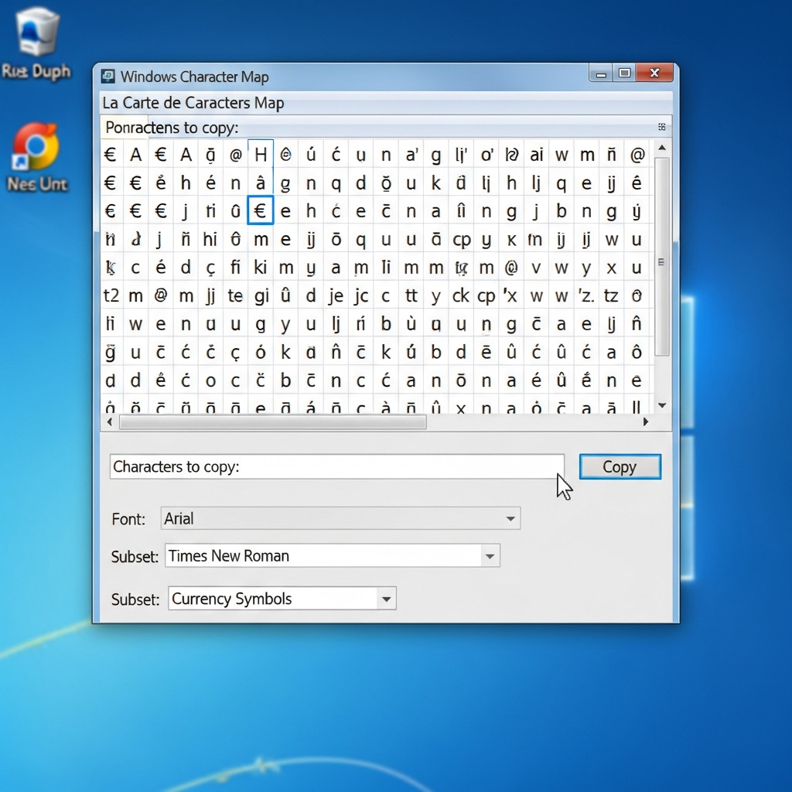The height and width of the screenshot is (792, 792).
Task: Close the Windows Character Map window
Action: click(x=654, y=73)
